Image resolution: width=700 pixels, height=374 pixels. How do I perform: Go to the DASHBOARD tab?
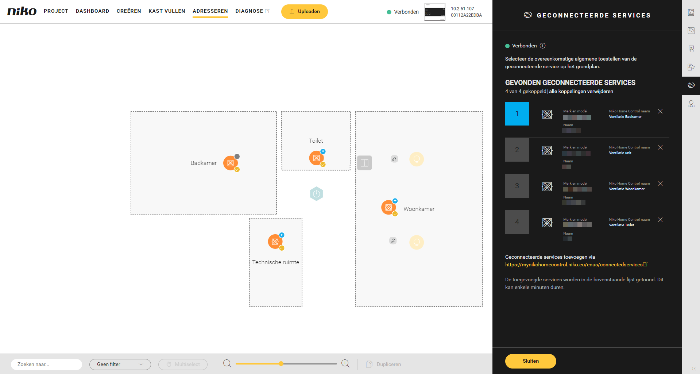[92, 11]
